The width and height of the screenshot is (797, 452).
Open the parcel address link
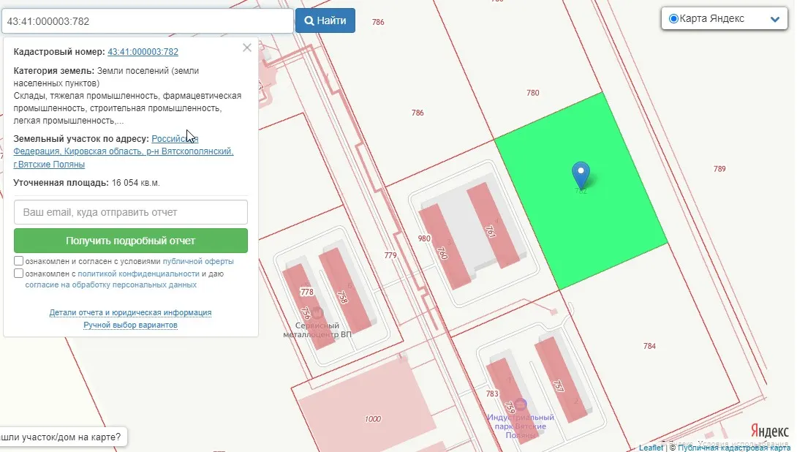pyautogui.click(x=124, y=151)
